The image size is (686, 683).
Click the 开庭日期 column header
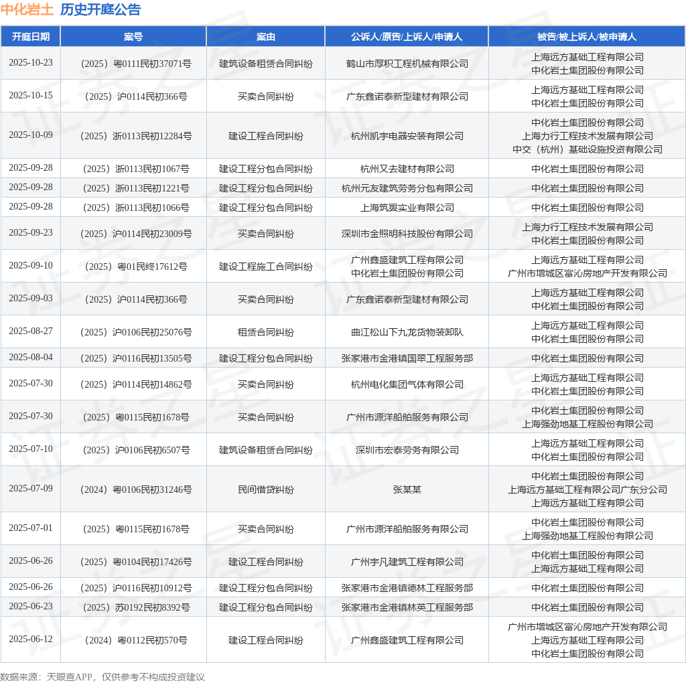click(x=31, y=37)
